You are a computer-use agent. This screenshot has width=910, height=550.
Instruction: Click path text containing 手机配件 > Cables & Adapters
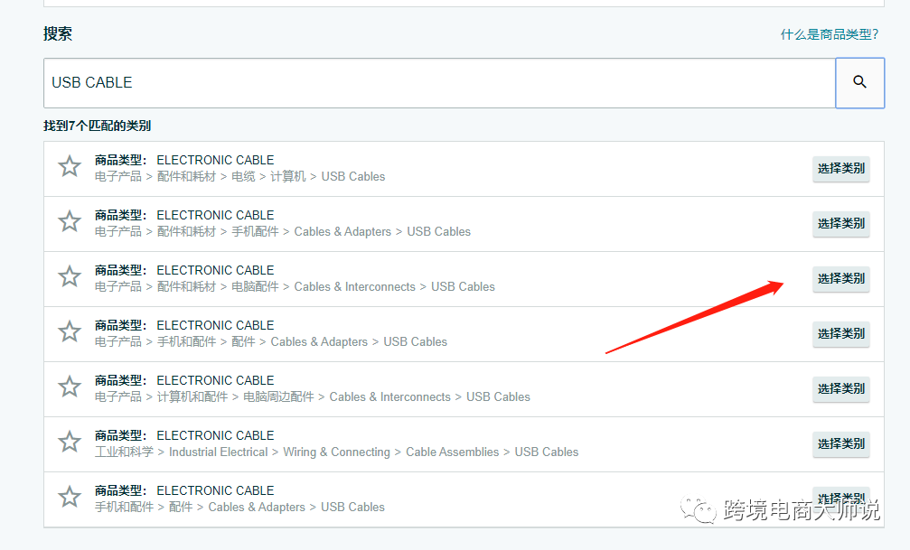tap(283, 231)
